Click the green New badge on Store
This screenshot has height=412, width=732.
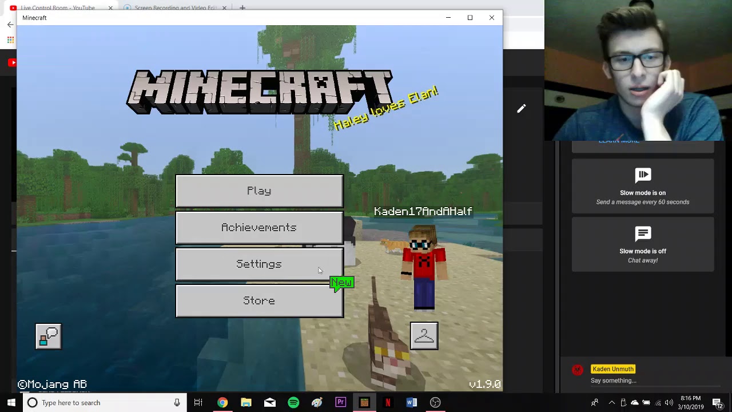point(342,283)
